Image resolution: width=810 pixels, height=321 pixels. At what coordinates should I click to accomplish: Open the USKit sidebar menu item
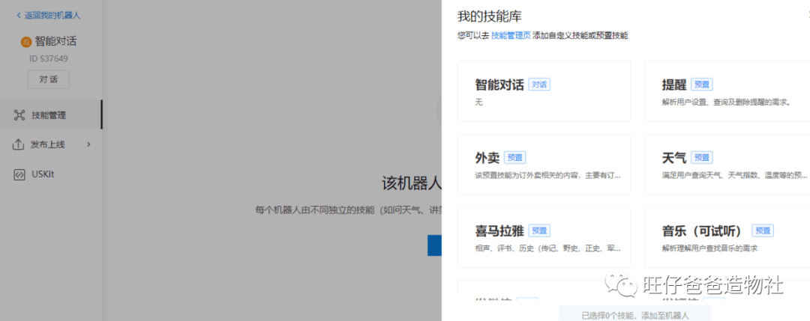(x=51, y=174)
